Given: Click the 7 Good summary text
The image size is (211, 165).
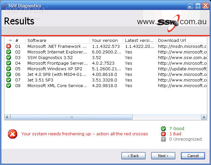Looking at the screenshot, I should (177, 129).
